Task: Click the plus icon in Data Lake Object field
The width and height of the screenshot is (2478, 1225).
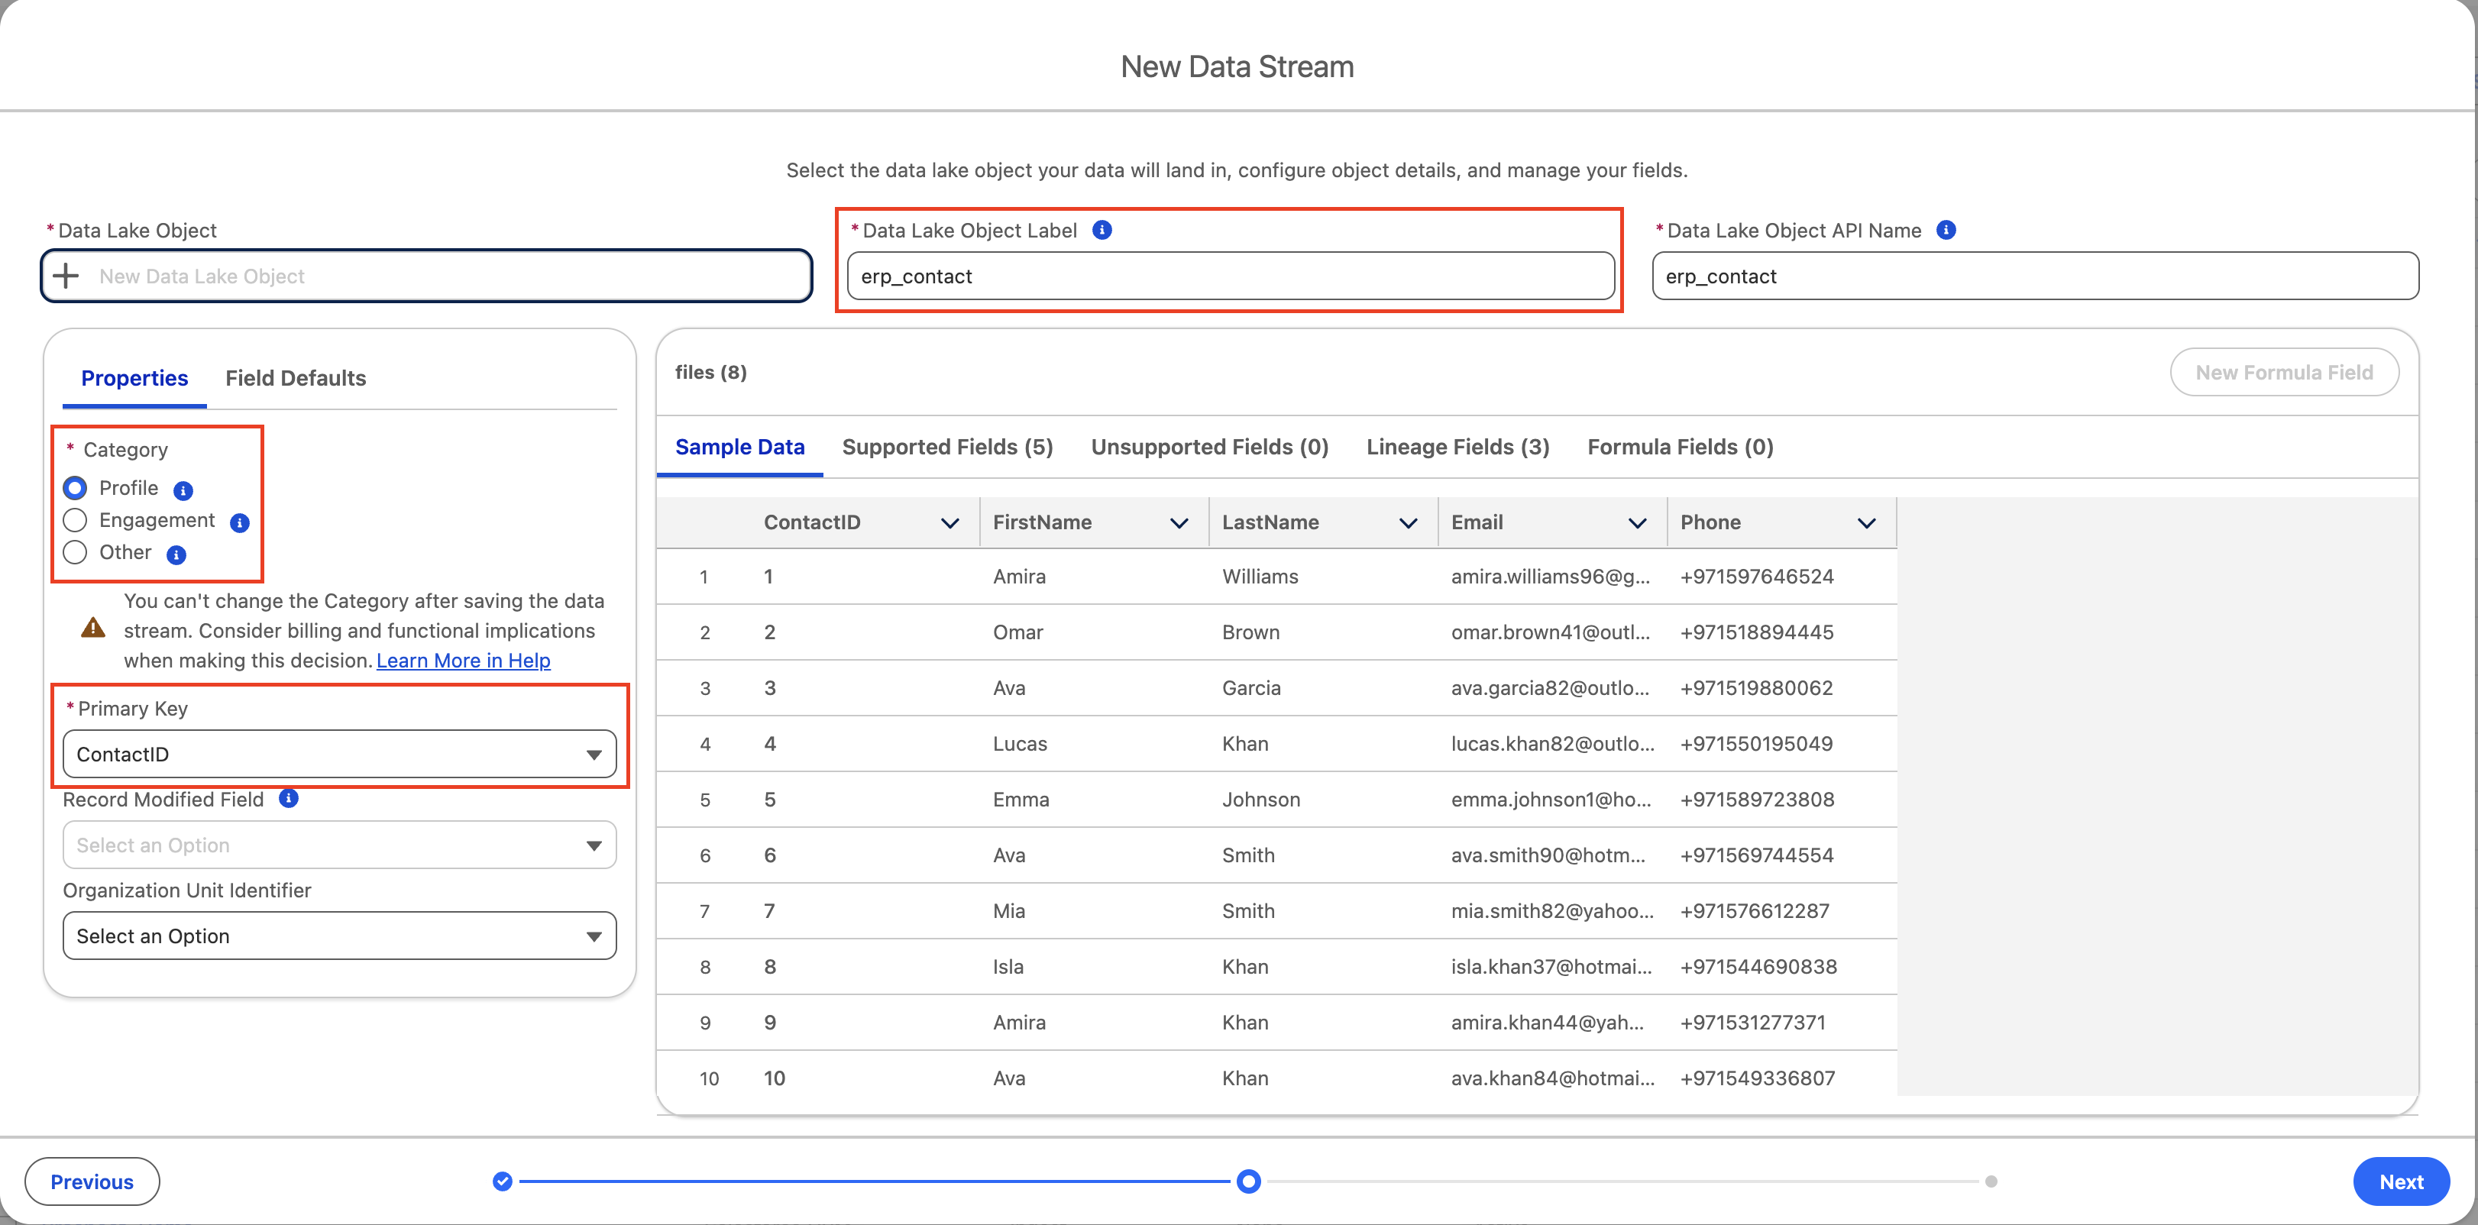Action: pyautogui.click(x=66, y=276)
